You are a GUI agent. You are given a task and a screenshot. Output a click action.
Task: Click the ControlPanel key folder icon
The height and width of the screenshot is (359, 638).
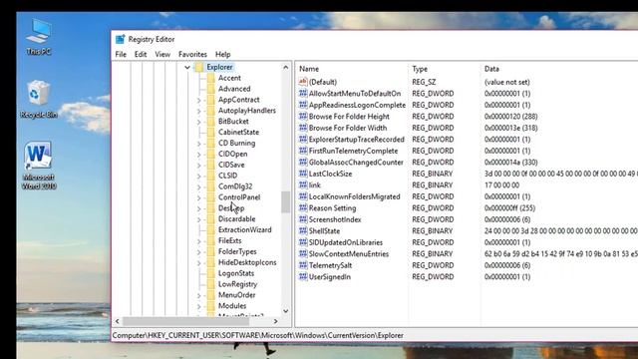coord(210,197)
